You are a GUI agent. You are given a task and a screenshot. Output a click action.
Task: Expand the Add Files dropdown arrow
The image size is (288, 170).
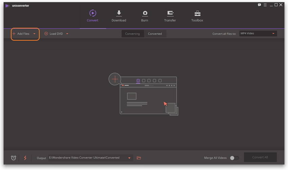[x=34, y=34]
